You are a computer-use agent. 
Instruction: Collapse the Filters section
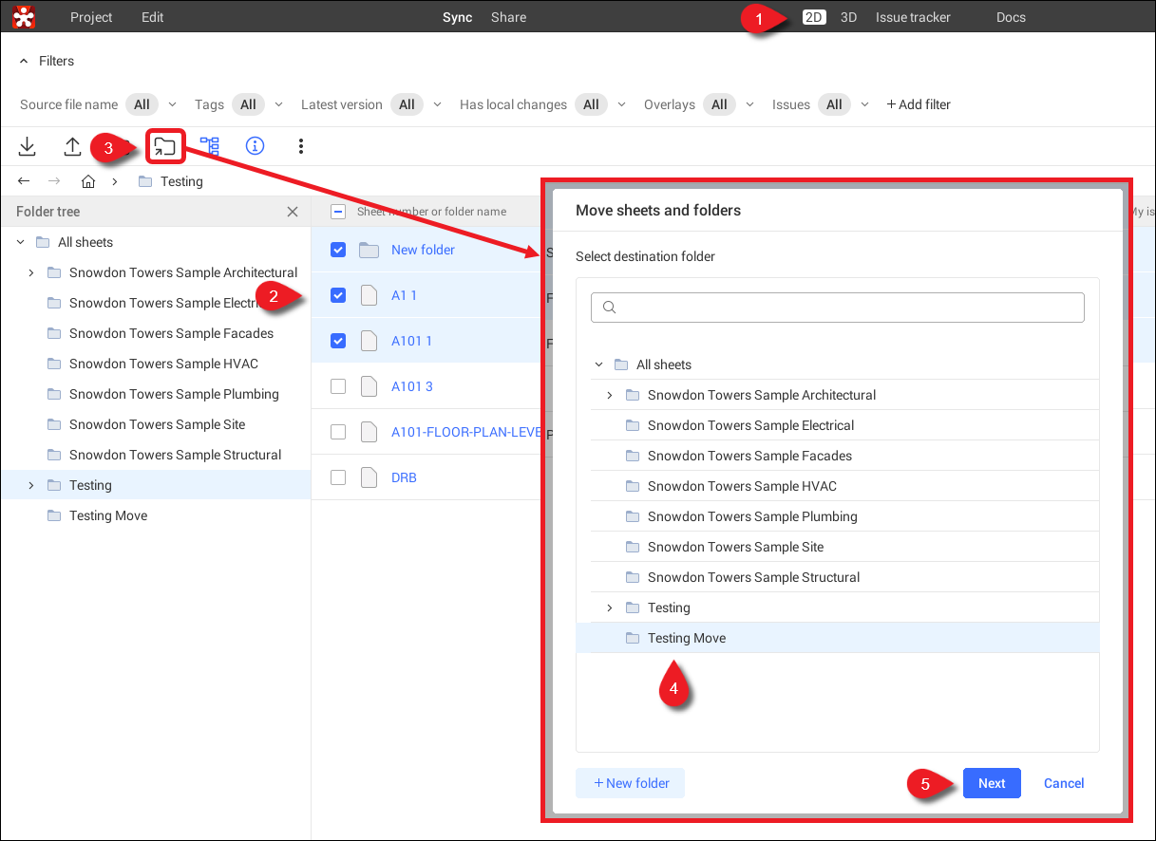click(25, 61)
